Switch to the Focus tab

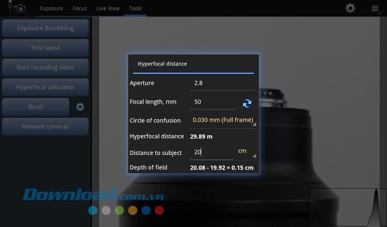(79, 8)
